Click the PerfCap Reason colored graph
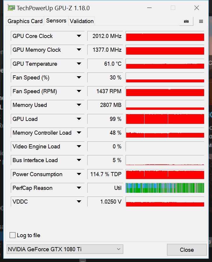The width and height of the screenshot is (212, 262). 165,188
